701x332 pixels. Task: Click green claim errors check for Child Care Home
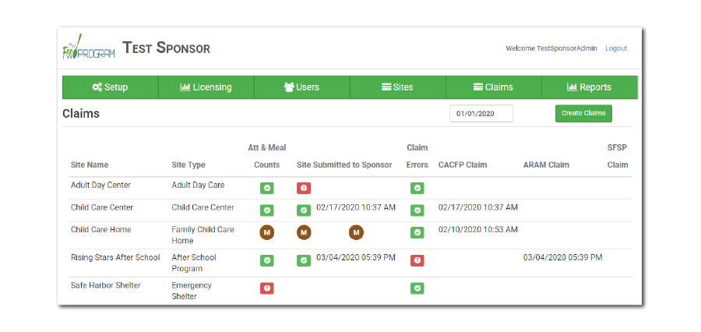[x=417, y=232]
